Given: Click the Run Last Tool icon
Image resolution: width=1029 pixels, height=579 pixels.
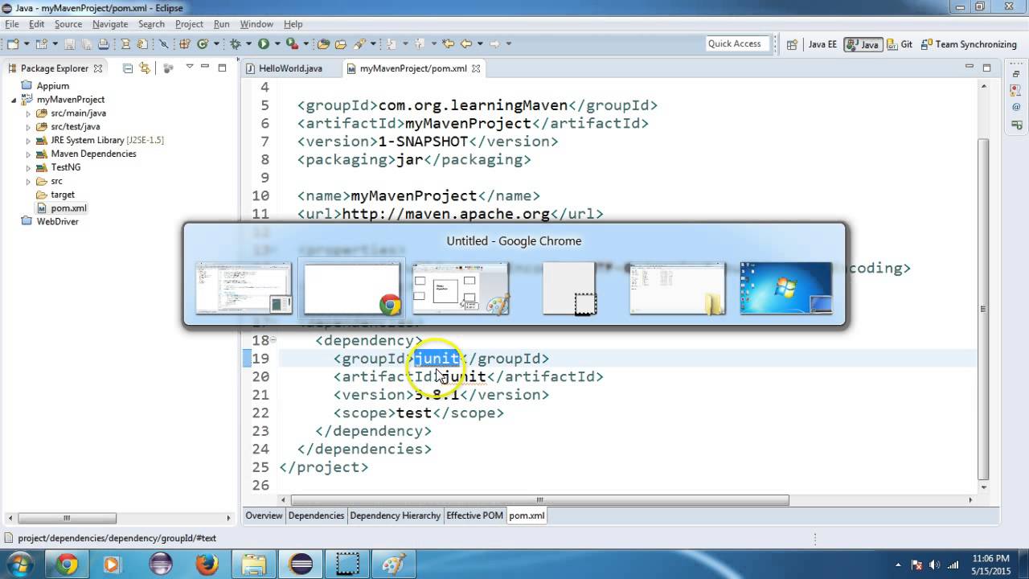Looking at the screenshot, I should tap(292, 43).
